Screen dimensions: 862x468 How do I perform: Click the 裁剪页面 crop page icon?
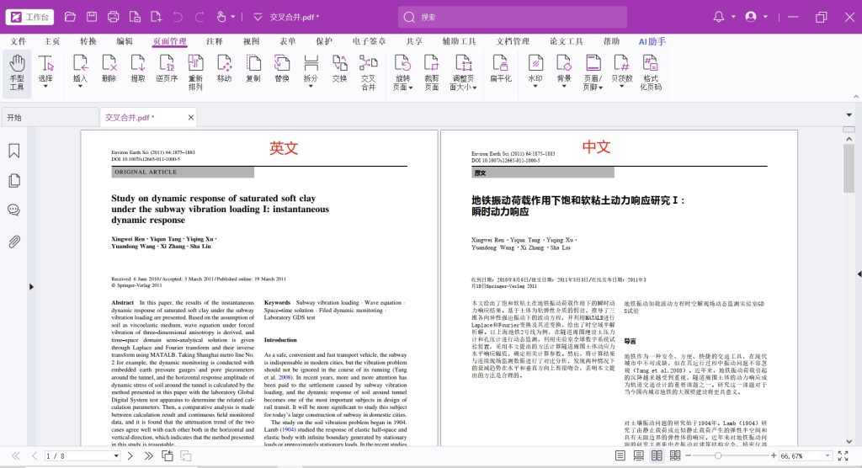pyautogui.click(x=431, y=72)
